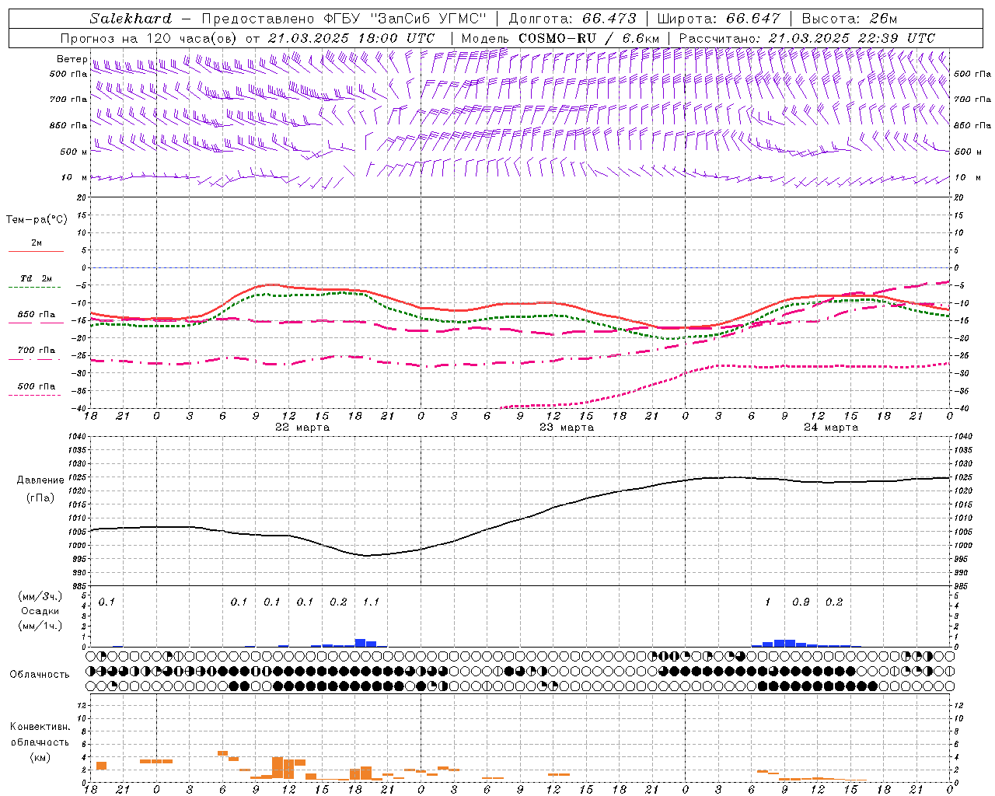The width and height of the screenshot is (995, 796).
Task: Click the station name Salekhard
Action: 131,19
